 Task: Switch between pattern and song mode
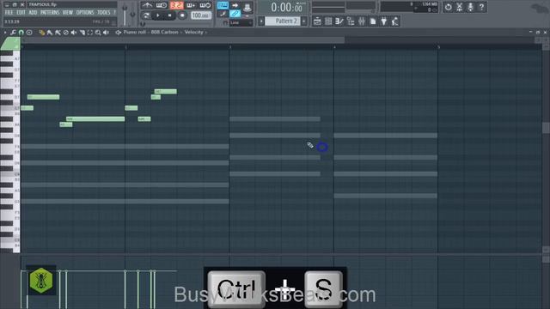(x=146, y=15)
